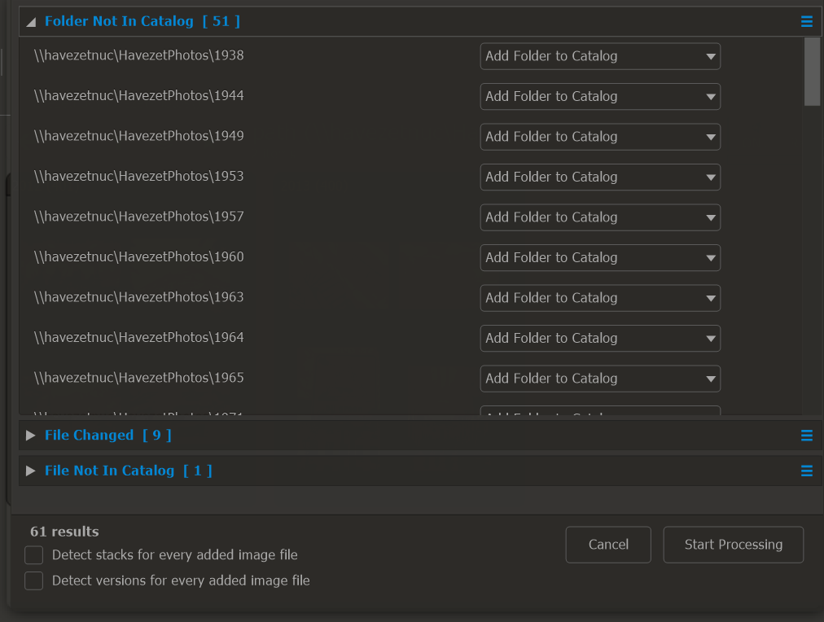Select the \\havezetnuc\HavezetPhotos\1953 path
This screenshot has height=622, width=824.
click(138, 177)
